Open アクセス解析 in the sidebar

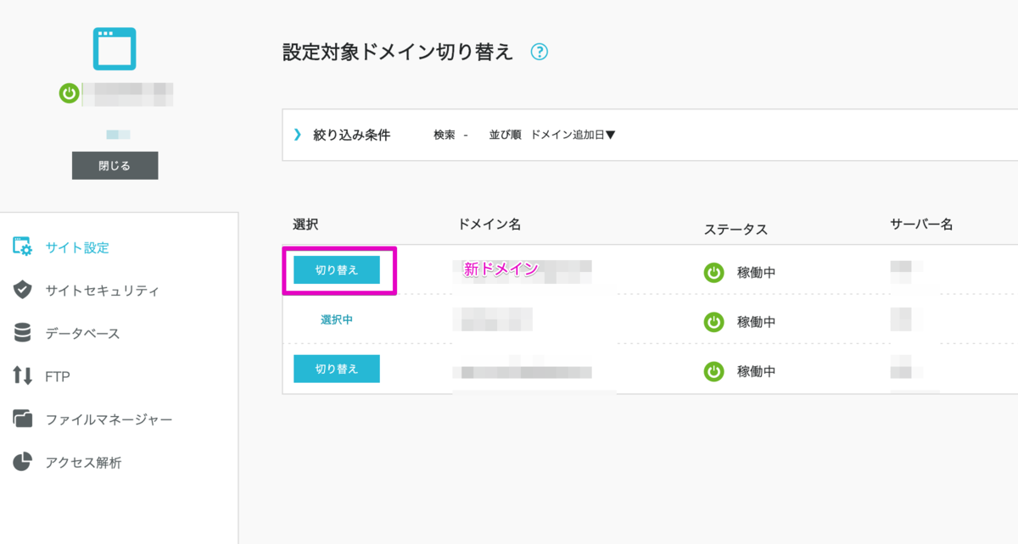click(x=83, y=463)
